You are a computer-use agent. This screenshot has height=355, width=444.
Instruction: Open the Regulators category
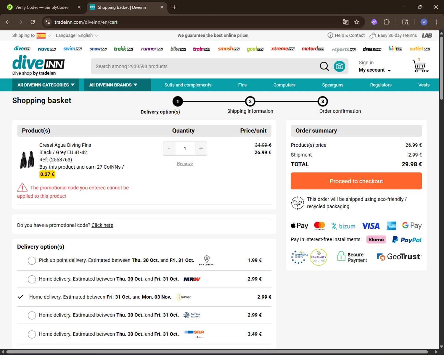381,85
